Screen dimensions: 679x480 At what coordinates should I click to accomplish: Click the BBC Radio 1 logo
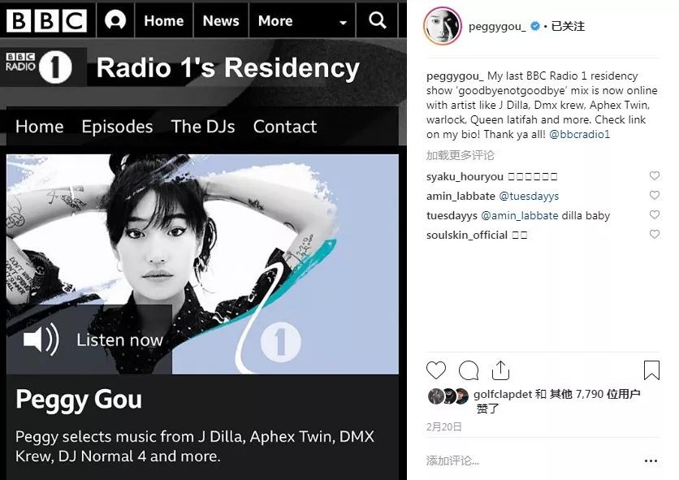point(39,67)
